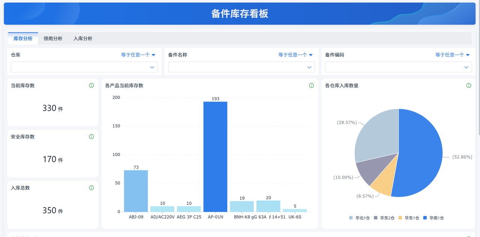Click the 350 件 inbound total value

coord(52,211)
